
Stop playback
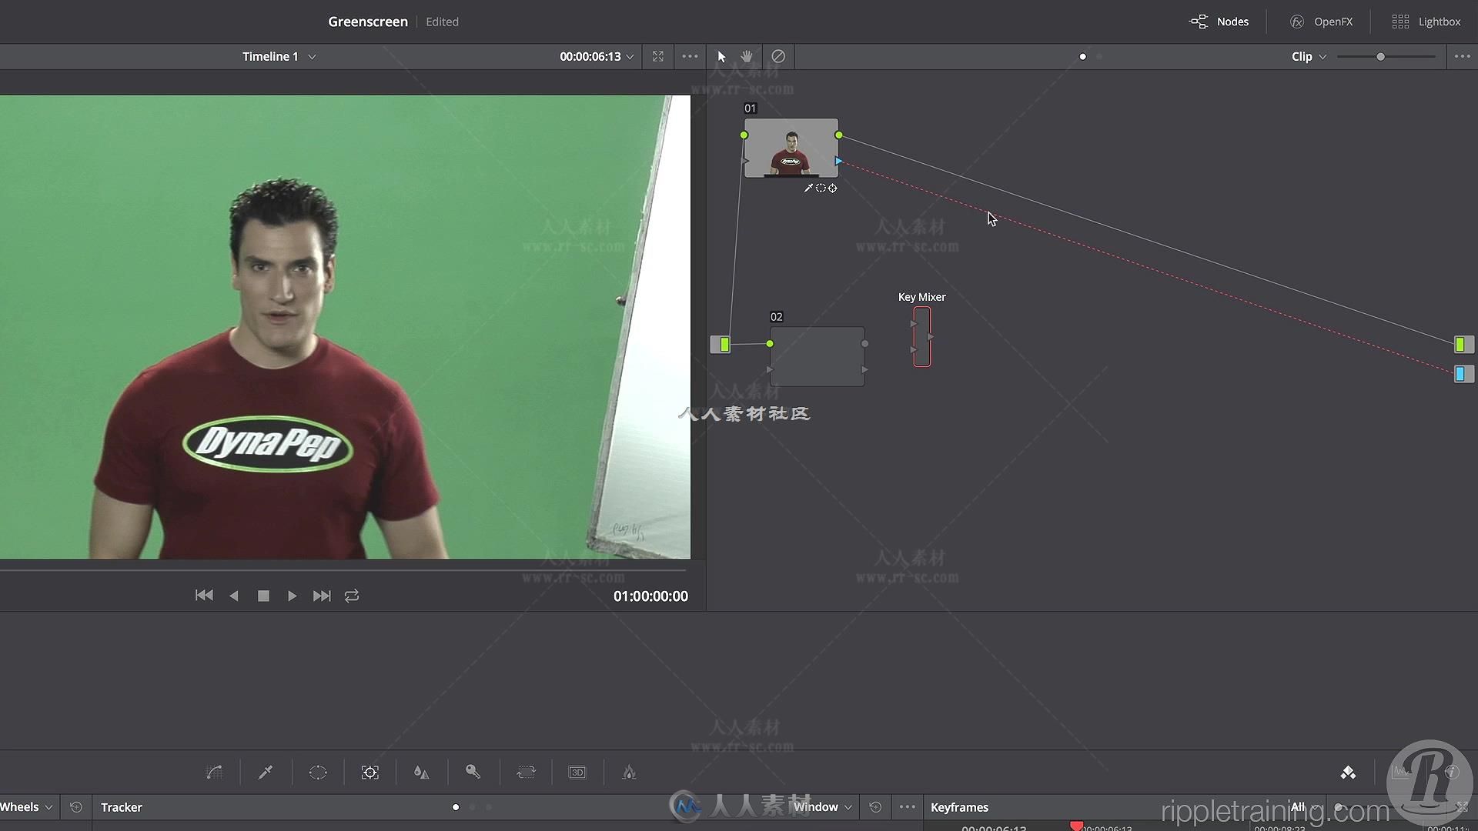[263, 596]
